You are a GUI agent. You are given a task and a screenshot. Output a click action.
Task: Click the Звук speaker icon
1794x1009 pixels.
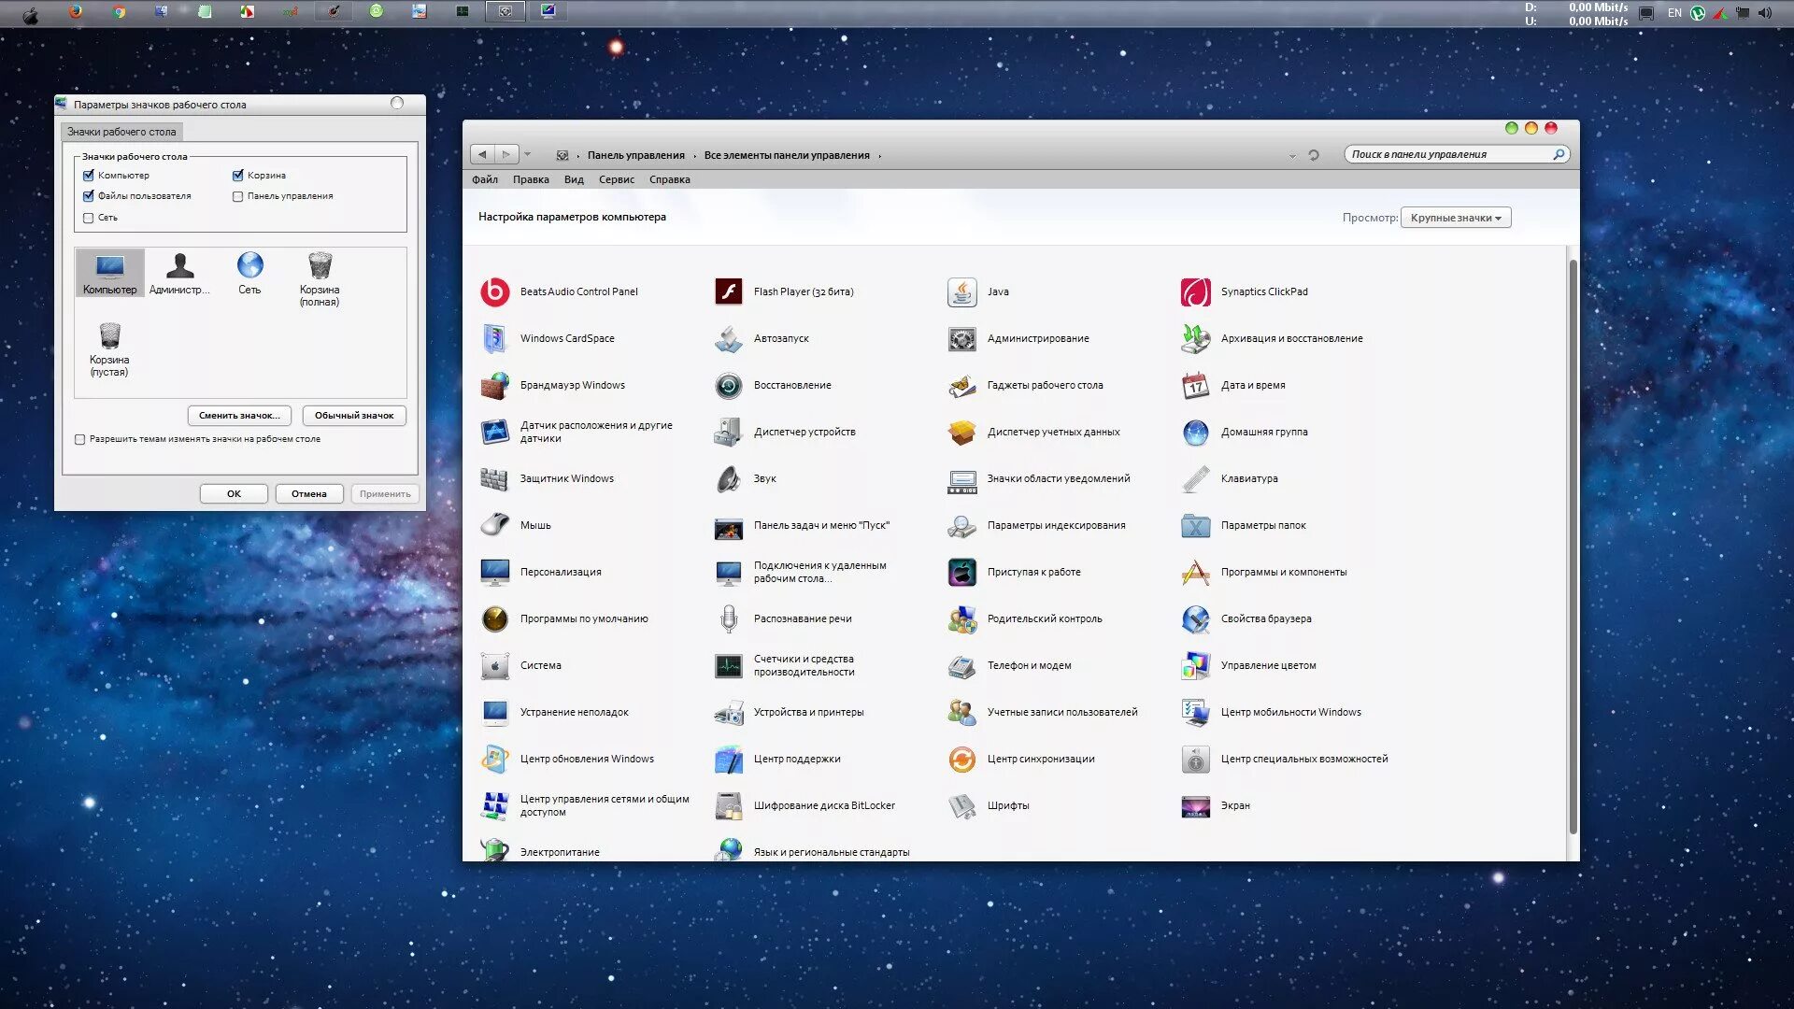click(728, 478)
